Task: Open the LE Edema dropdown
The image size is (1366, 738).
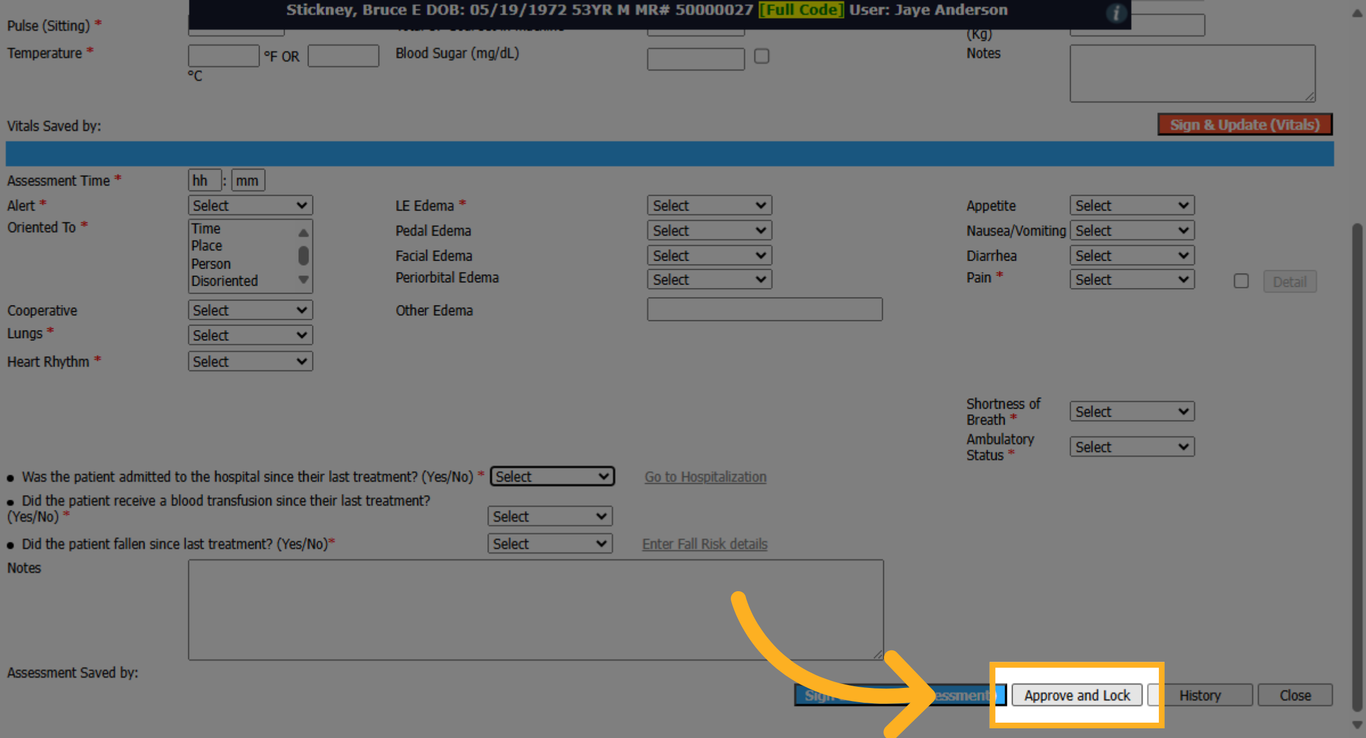Action: pos(709,205)
